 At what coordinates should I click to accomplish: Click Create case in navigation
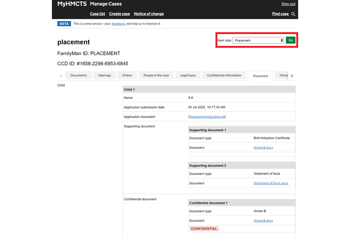point(119,14)
